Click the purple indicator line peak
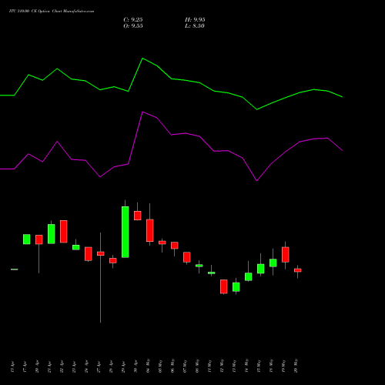 pyautogui.click(x=142, y=112)
